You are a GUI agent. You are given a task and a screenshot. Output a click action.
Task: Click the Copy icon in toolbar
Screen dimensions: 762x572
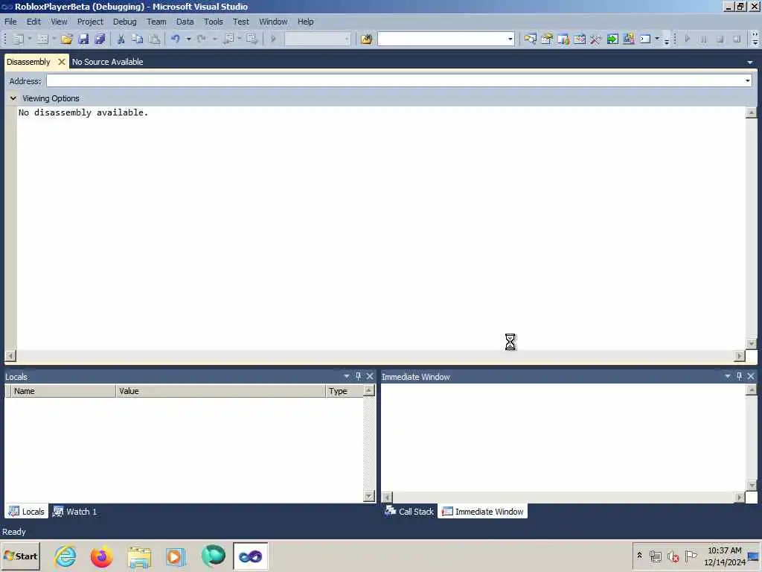pos(138,39)
